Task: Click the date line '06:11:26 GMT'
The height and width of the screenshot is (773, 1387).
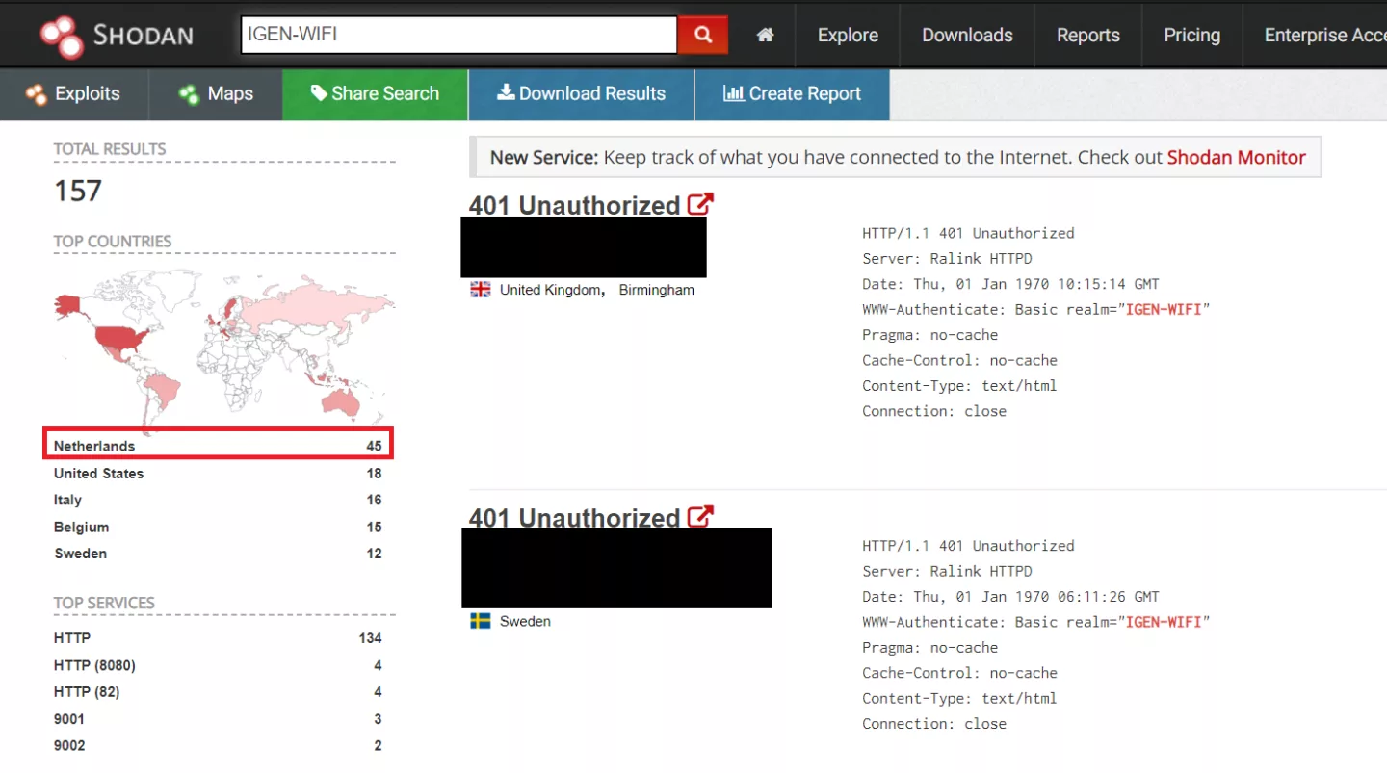Action: (x=1010, y=597)
